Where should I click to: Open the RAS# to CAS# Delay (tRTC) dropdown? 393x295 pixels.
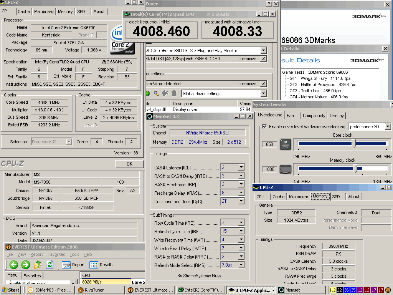(241, 176)
